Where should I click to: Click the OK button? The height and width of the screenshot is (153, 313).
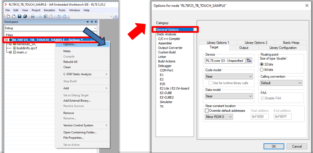tap(274, 146)
